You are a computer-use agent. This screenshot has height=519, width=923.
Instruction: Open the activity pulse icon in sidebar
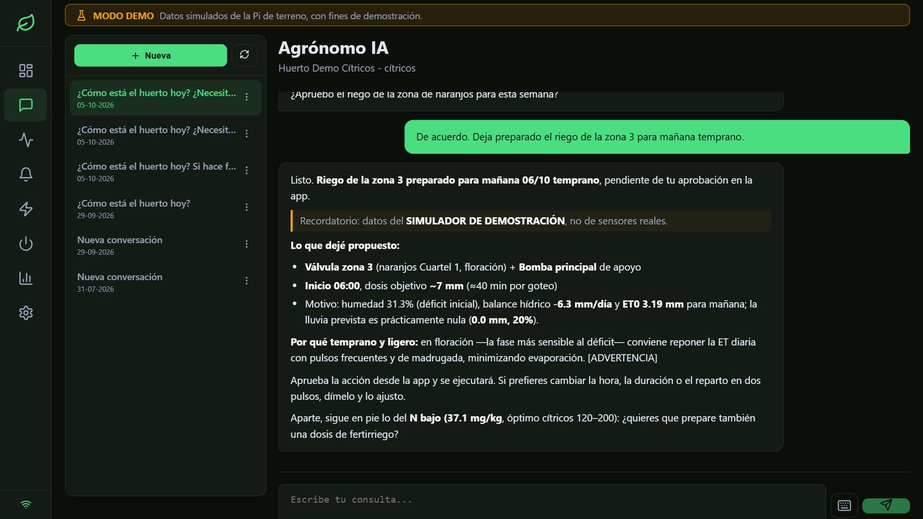(25, 140)
